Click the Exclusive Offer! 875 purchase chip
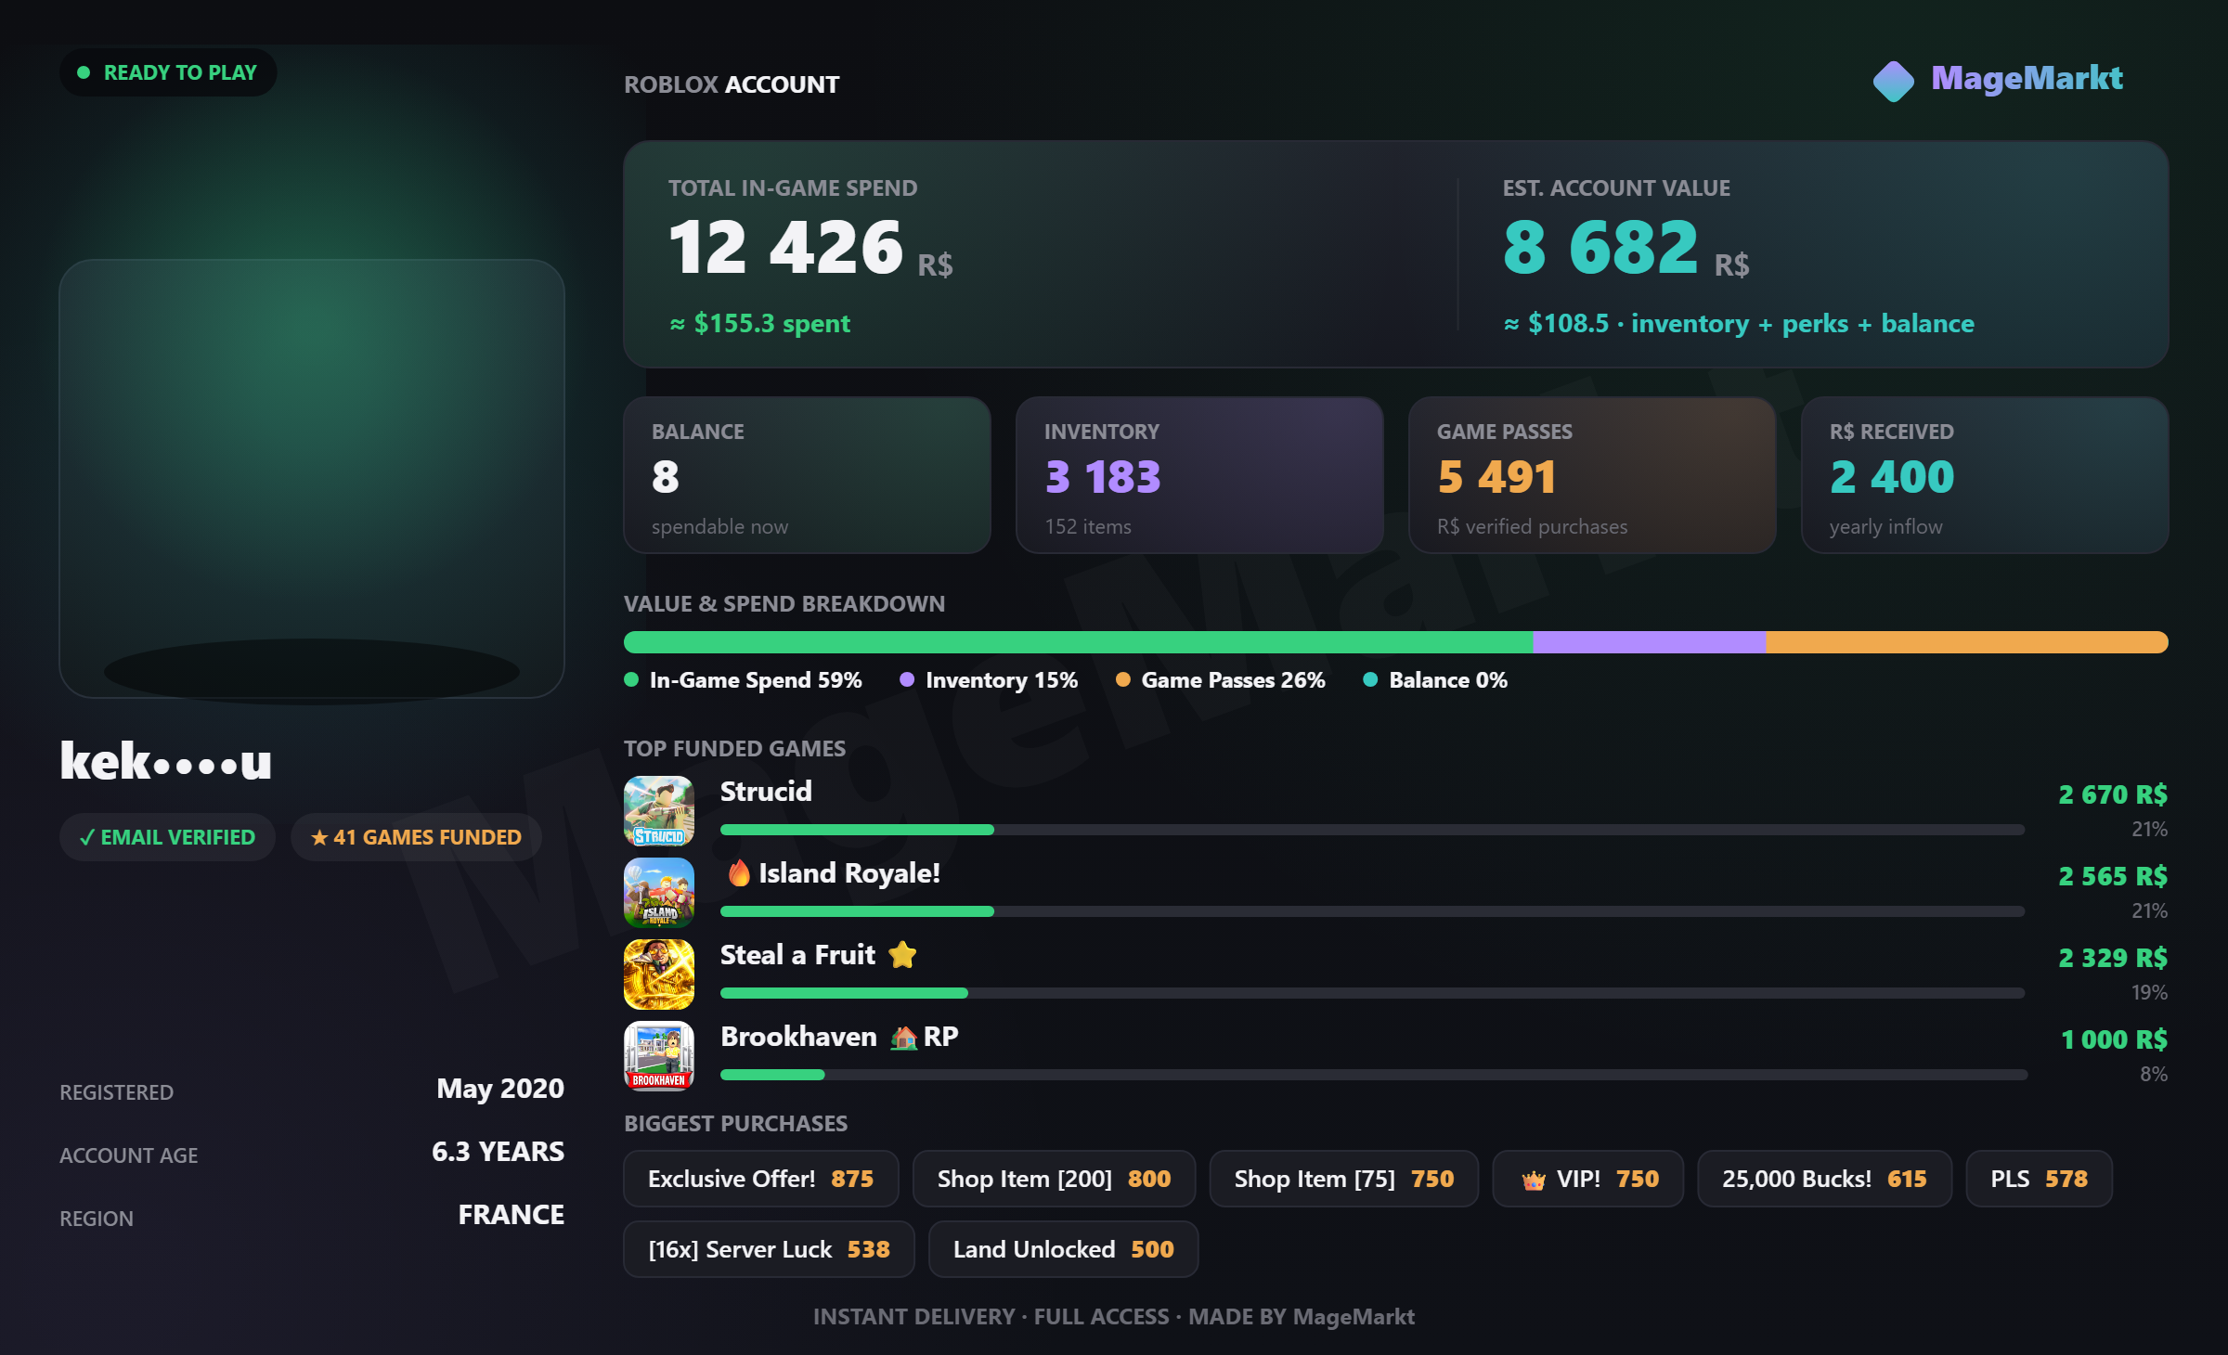 761,1179
